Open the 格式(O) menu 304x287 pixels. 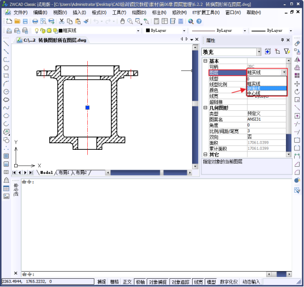[x=99, y=13]
